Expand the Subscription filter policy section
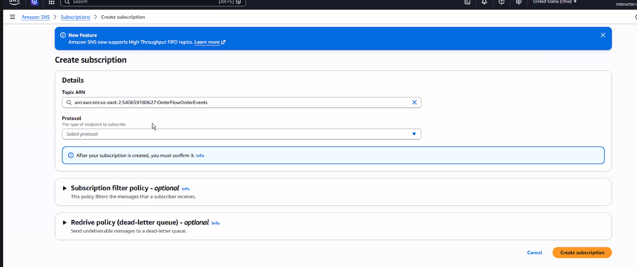Viewport: 637px width, 267px height. pos(64,188)
